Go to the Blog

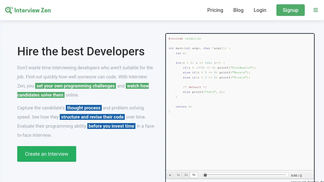coord(238,10)
